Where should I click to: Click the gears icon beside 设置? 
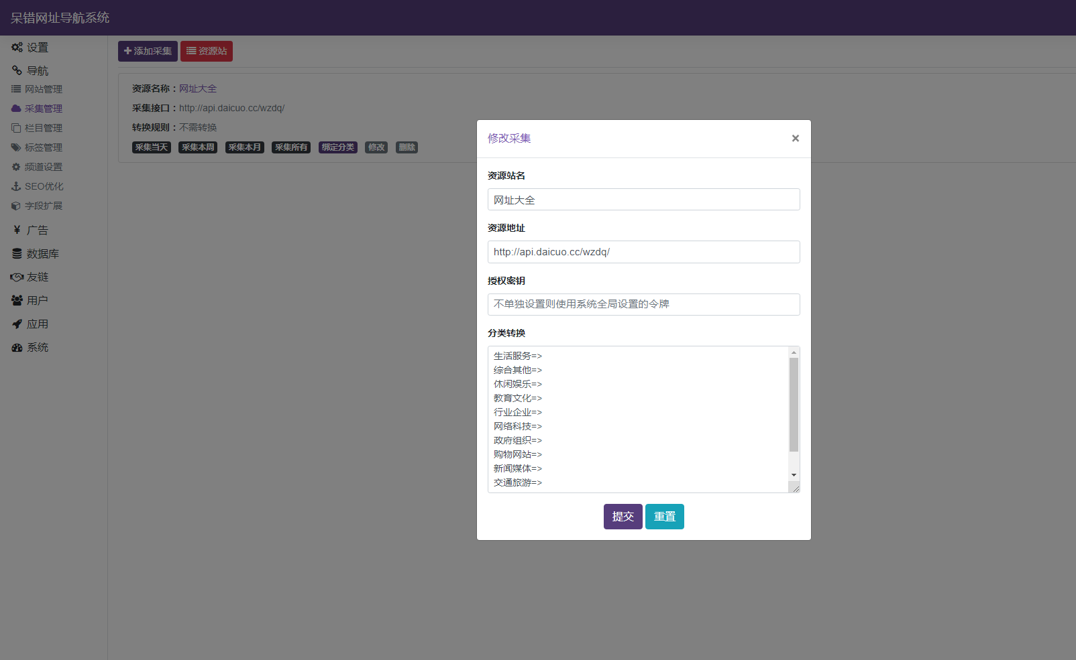tap(17, 48)
